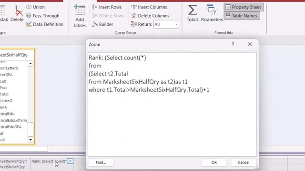305x171 pixels.
Task: Select the eerLetterG field in the field list
Action: (x=9, y=68)
